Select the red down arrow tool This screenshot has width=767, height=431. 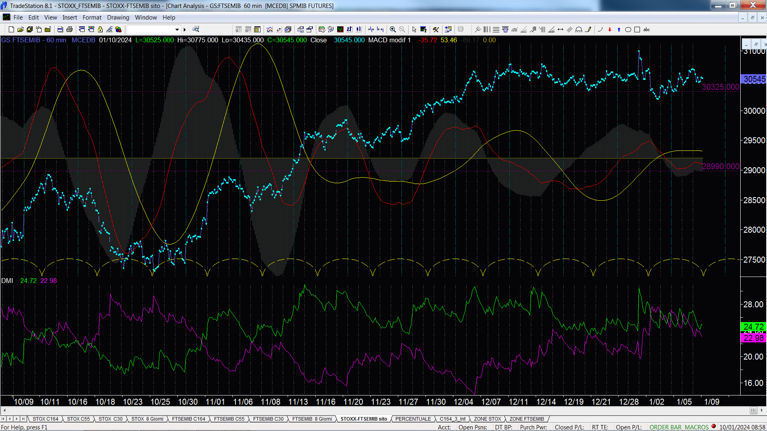coord(610,29)
